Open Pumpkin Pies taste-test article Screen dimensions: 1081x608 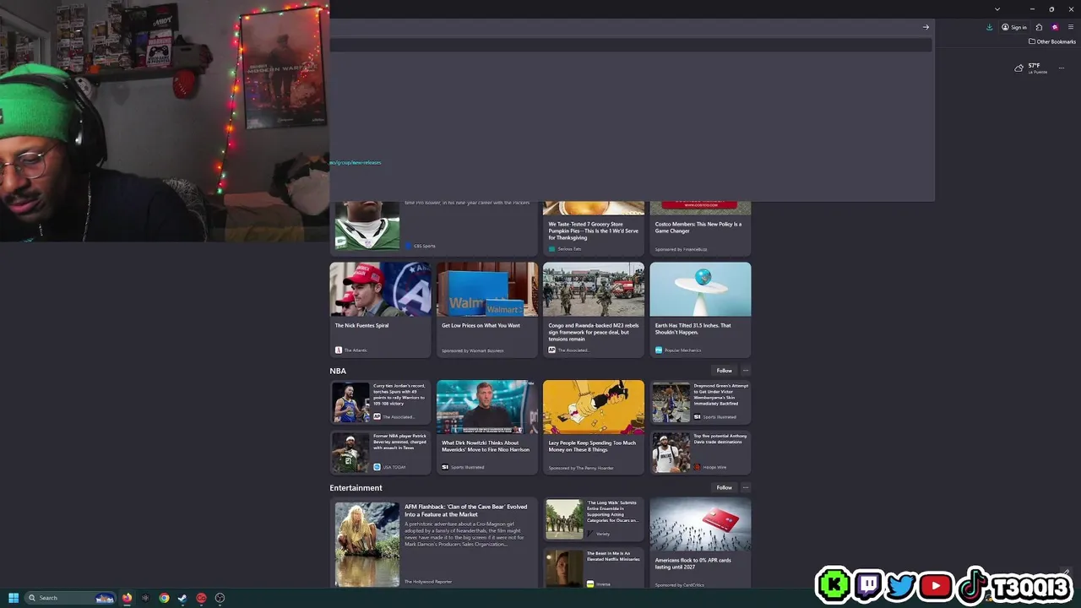coord(594,231)
